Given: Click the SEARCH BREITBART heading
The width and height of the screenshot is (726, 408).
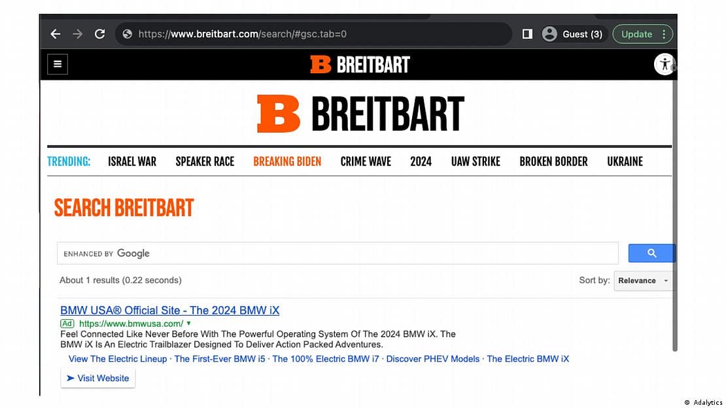Looking at the screenshot, I should (x=124, y=208).
